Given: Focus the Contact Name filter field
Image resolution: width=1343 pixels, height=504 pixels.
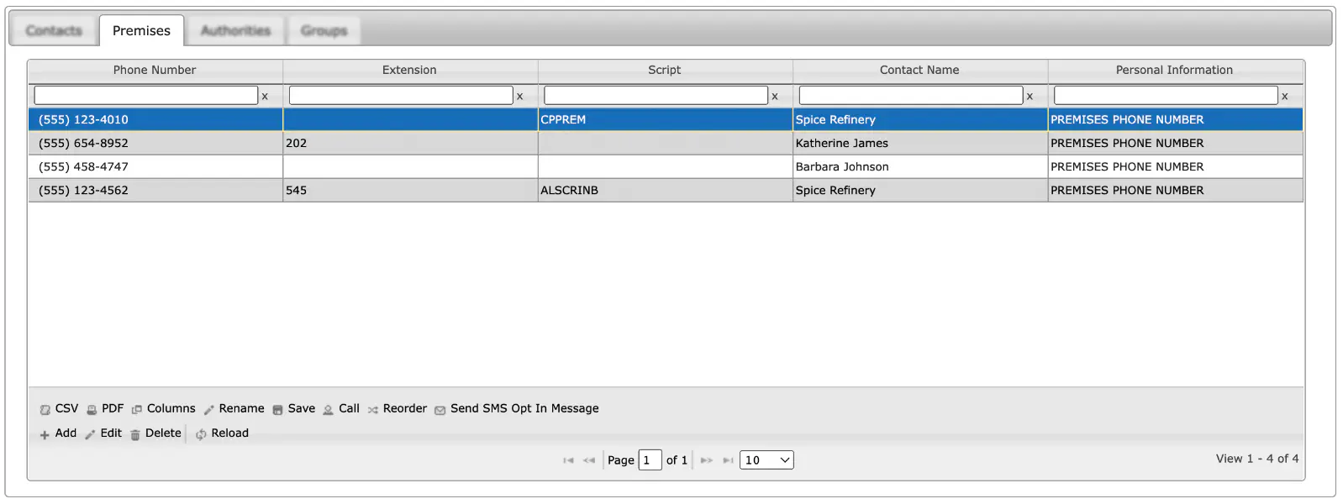Looking at the screenshot, I should [911, 96].
